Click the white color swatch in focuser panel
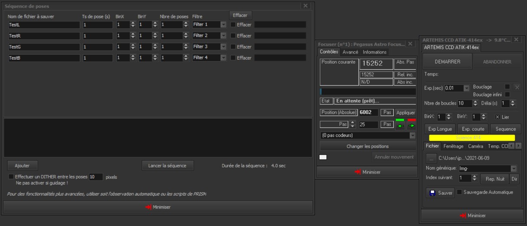The image size is (527, 226). (323, 157)
